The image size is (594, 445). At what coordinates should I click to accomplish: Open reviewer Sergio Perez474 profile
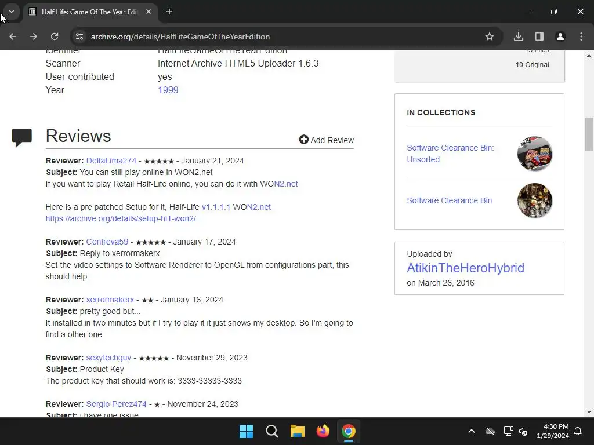[116, 404]
